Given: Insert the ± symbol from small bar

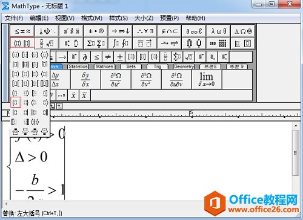Looking at the screenshot, I should [x=119, y=57].
